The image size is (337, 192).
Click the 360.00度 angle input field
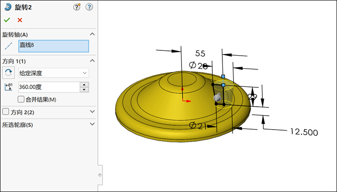(x=49, y=87)
